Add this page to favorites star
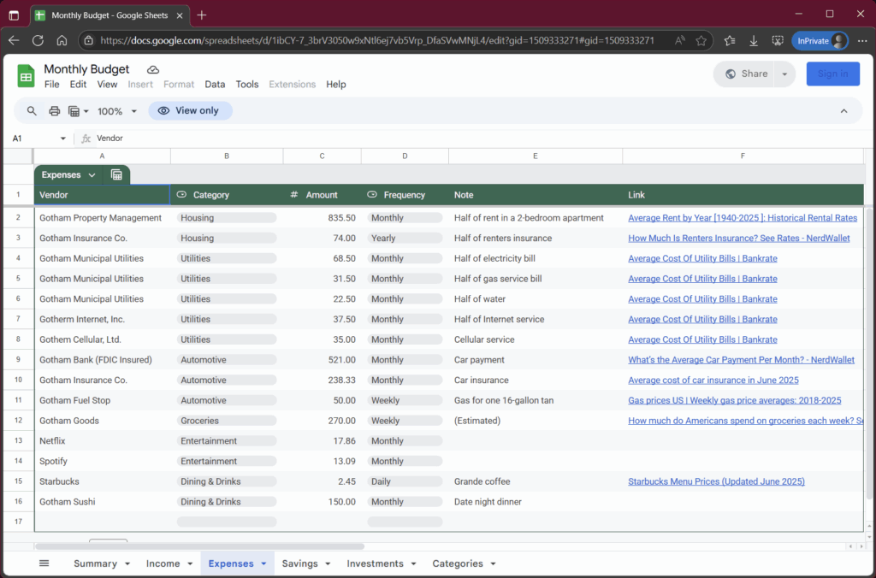Screen dimensions: 876x578 701,40
